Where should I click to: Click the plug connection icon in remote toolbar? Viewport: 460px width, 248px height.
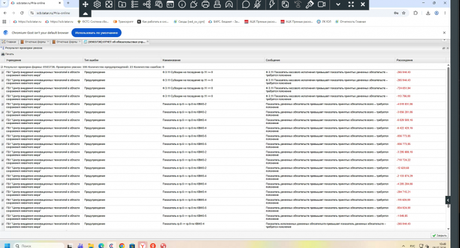(x=193, y=4)
